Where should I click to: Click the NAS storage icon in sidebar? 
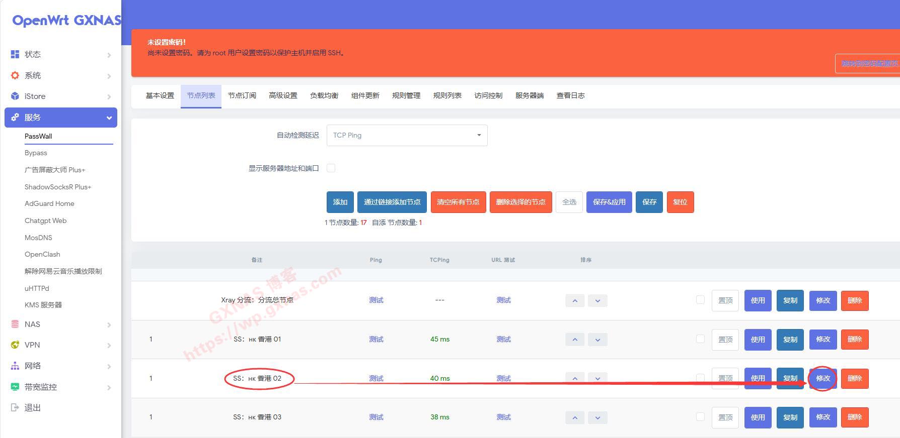pos(15,324)
